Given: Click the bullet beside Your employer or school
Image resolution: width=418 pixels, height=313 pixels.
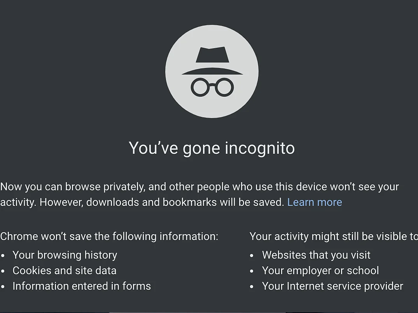Looking at the screenshot, I should (252, 271).
